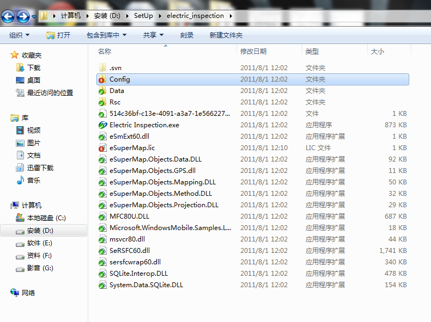Go to SetUp in address bar

[143, 16]
